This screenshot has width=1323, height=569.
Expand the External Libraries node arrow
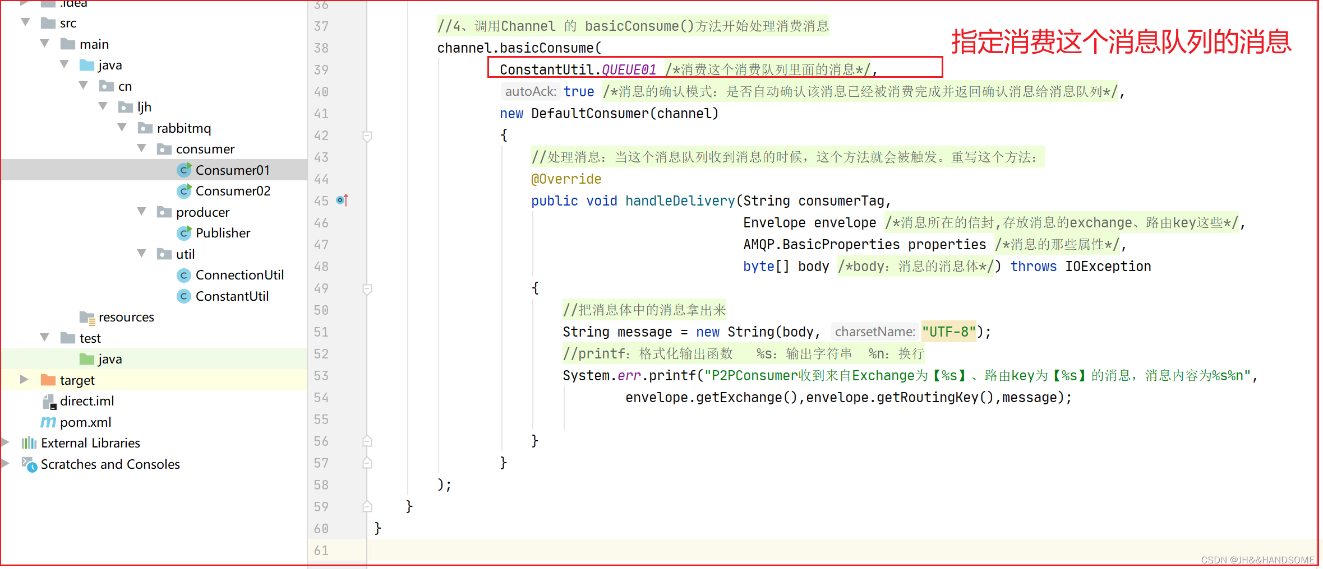[x=5, y=442]
